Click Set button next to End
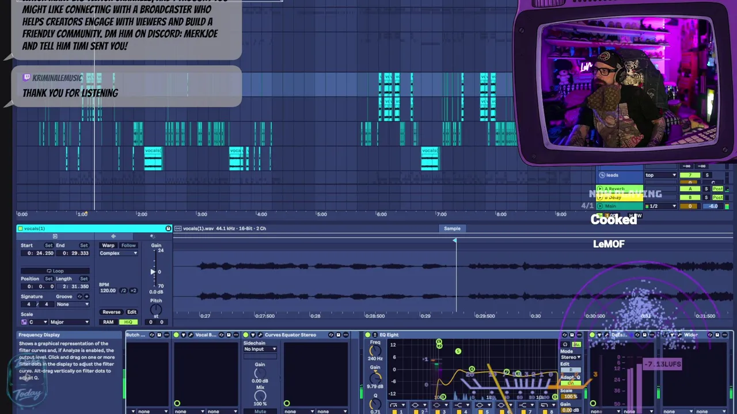The width and height of the screenshot is (737, 414). tap(84, 246)
